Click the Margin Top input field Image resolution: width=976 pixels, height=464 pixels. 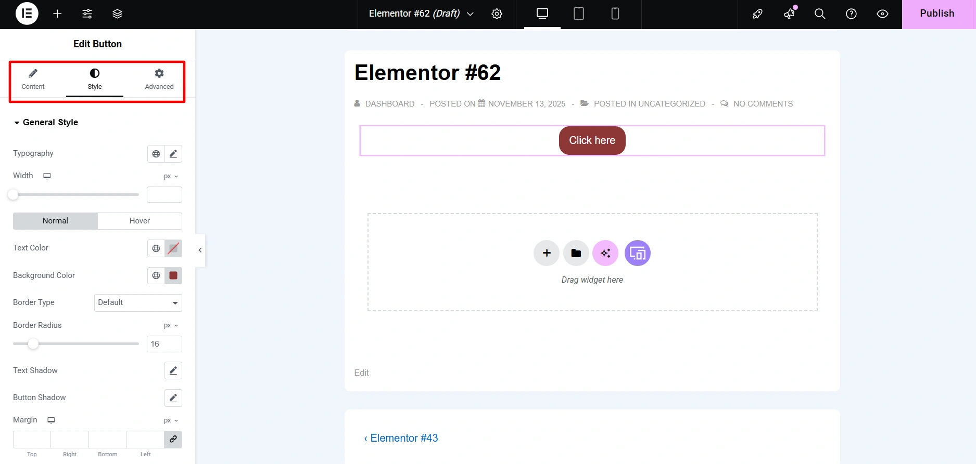32,440
